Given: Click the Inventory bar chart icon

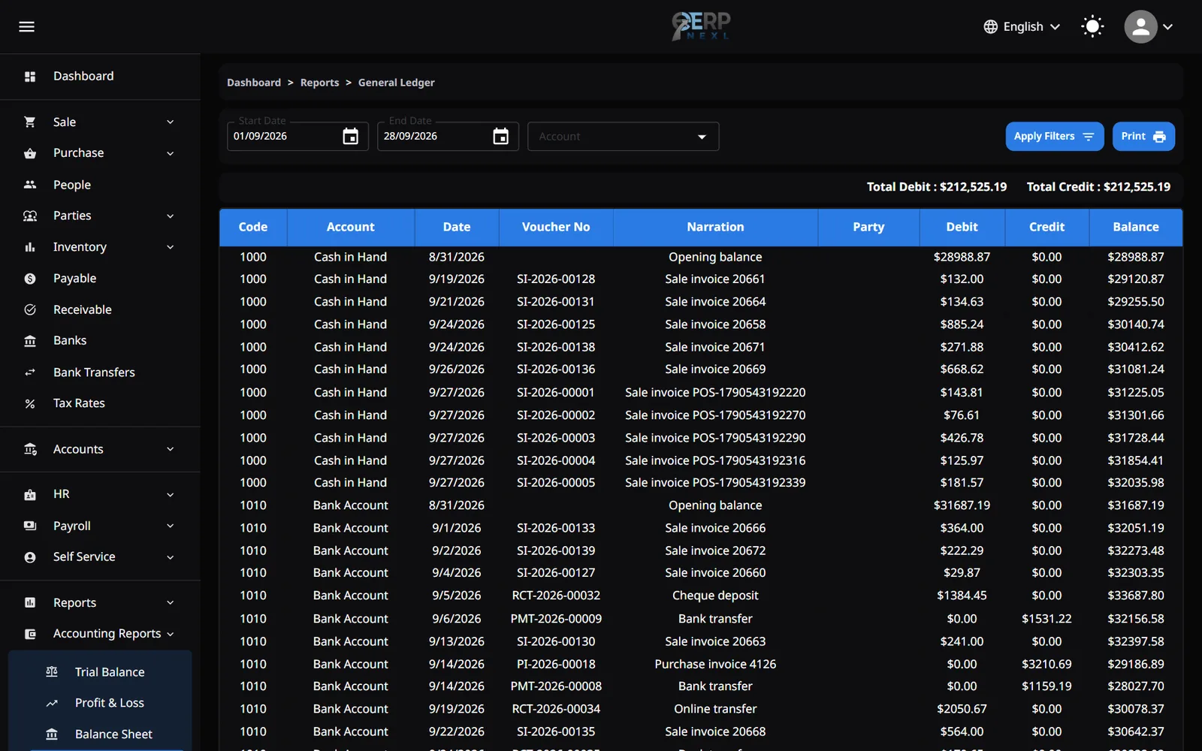Looking at the screenshot, I should point(30,247).
